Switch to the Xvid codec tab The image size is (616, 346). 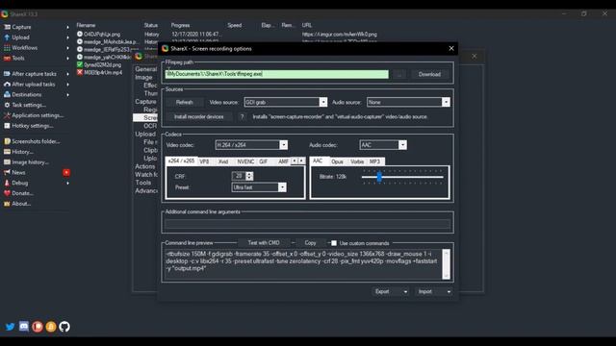click(223, 161)
